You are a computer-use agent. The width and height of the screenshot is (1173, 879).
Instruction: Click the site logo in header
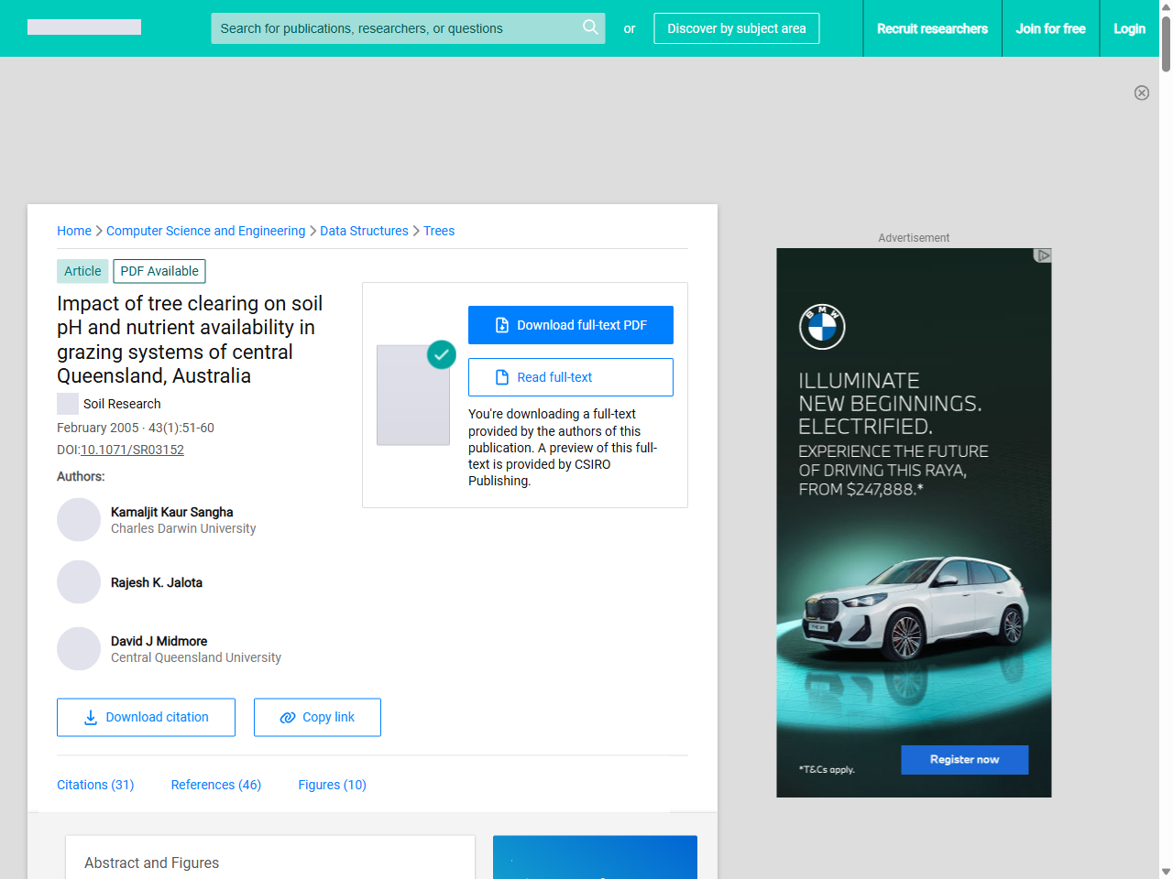[84, 27]
